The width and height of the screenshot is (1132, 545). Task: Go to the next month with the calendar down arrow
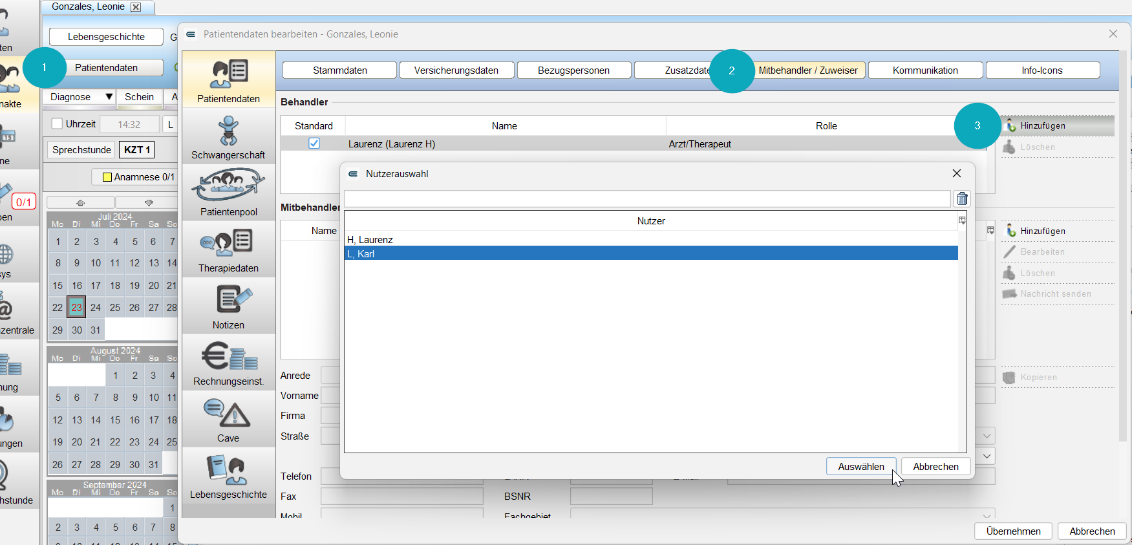[x=149, y=202]
